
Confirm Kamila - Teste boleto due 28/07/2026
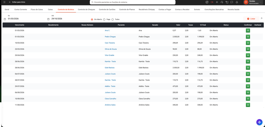click(x=248, y=80)
